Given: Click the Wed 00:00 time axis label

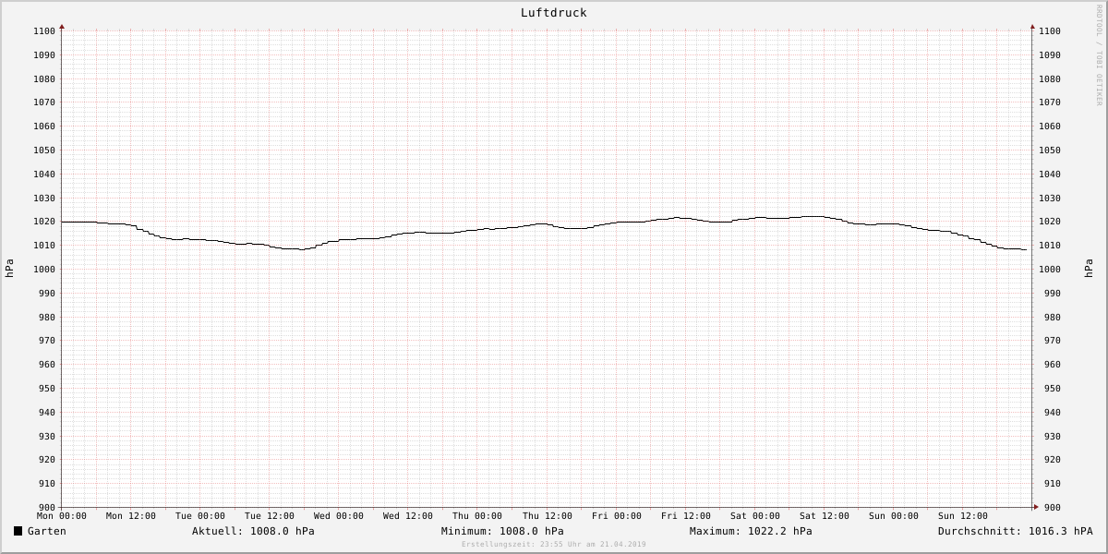Looking at the screenshot, I should click(339, 516).
